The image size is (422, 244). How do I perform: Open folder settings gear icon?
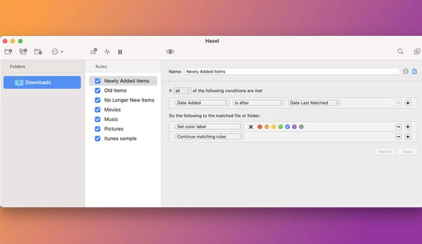(38, 51)
